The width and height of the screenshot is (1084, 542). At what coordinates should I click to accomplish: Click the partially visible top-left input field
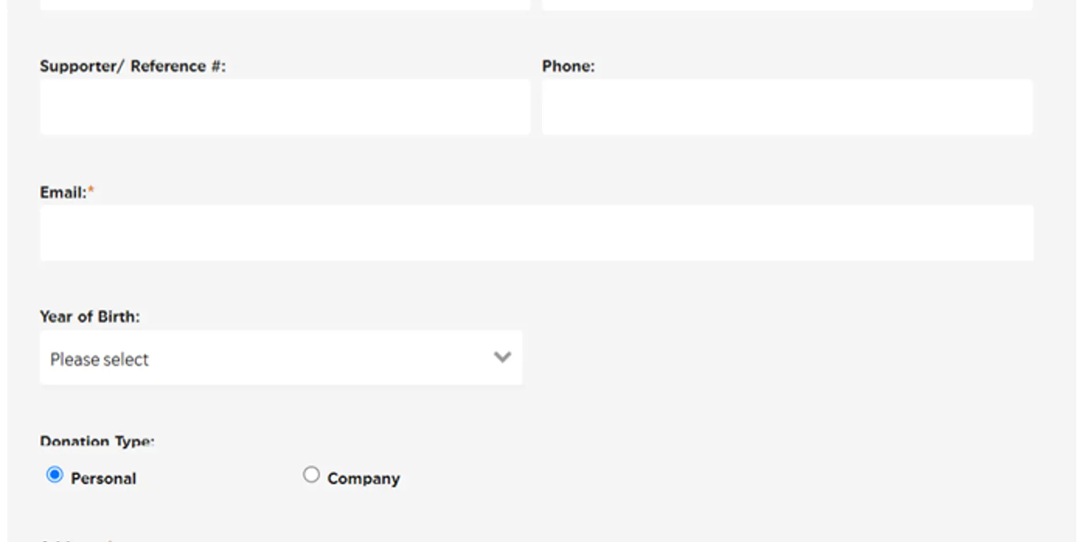pyautogui.click(x=285, y=5)
